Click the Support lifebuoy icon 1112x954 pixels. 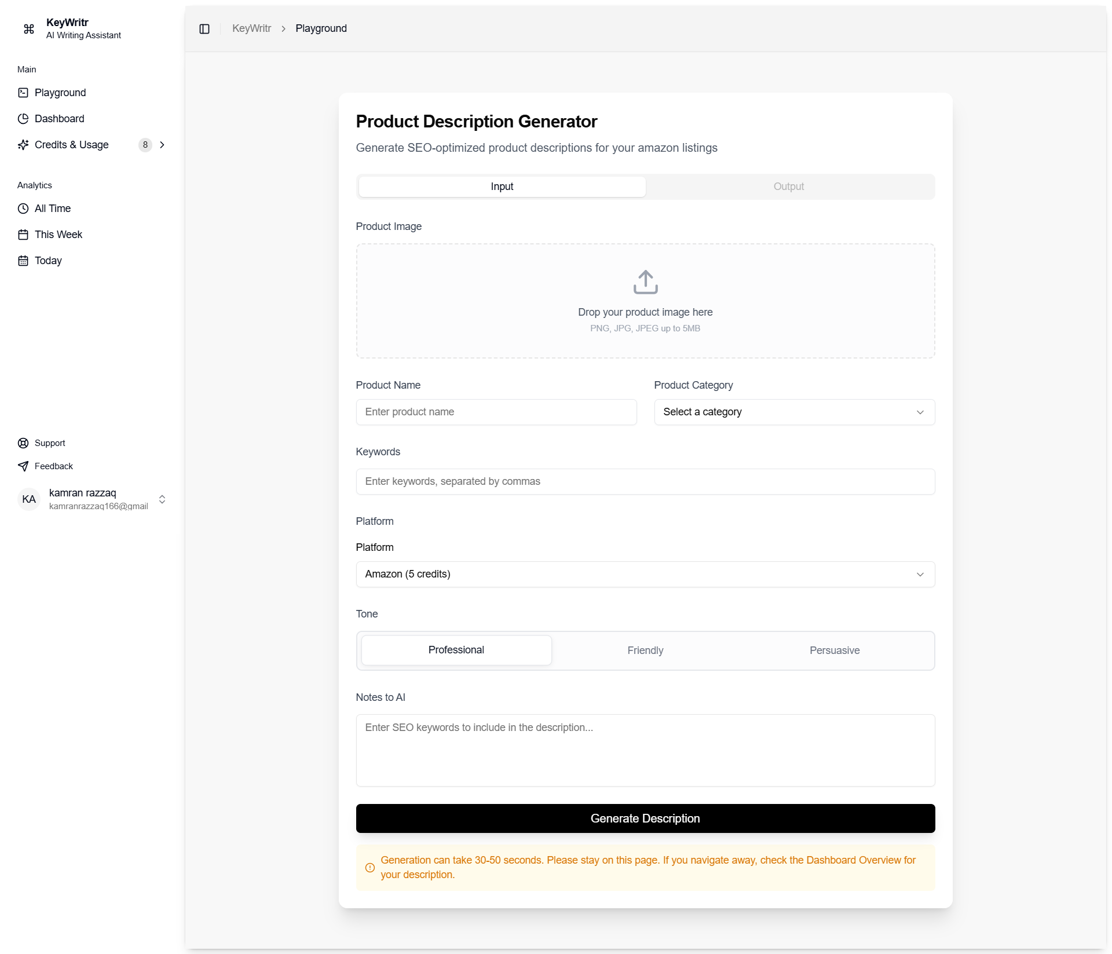pyautogui.click(x=23, y=443)
